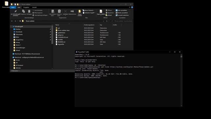Click the Kopieren ribbon icon
The width and height of the screenshot is (211, 119).
[x=23, y=12]
